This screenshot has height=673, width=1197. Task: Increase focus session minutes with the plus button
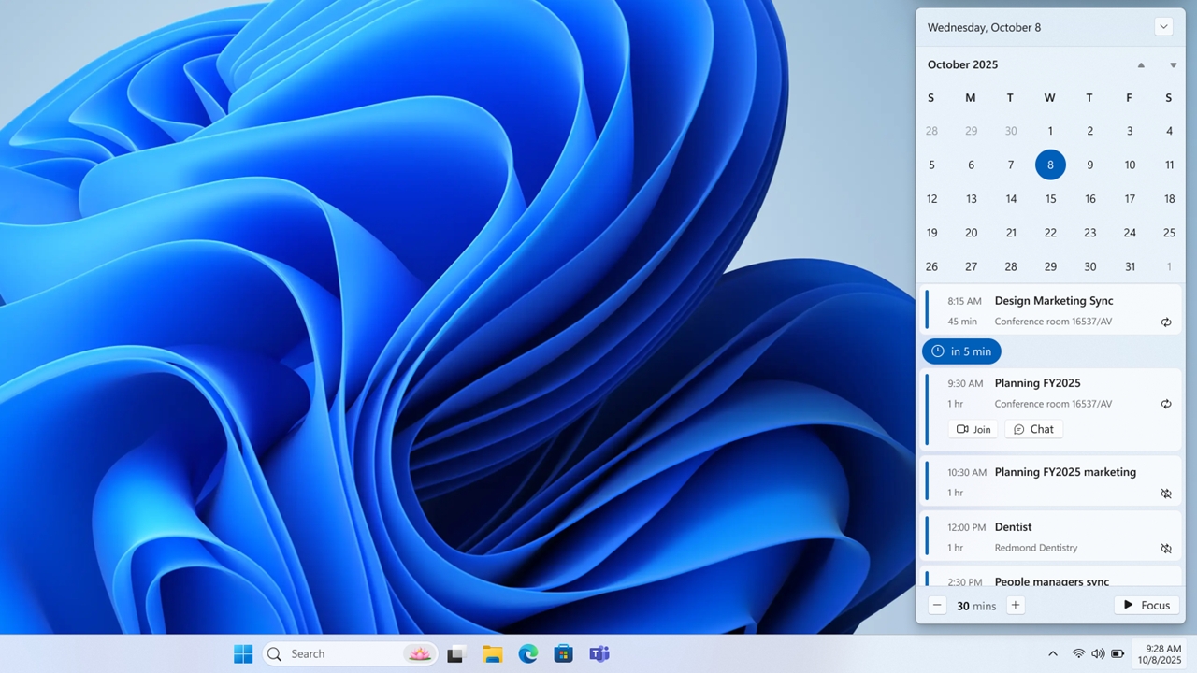pyautogui.click(x=1015, y=605)
